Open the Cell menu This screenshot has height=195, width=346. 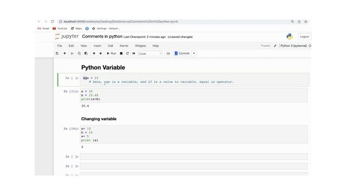110,45
